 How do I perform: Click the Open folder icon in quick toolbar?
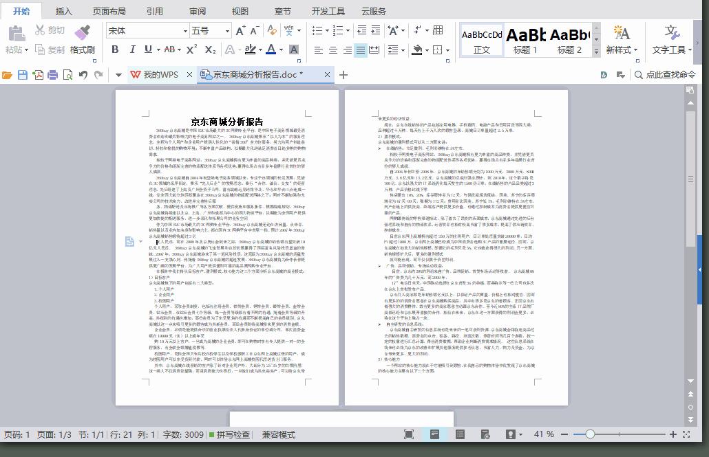click(x=8, y=74)
